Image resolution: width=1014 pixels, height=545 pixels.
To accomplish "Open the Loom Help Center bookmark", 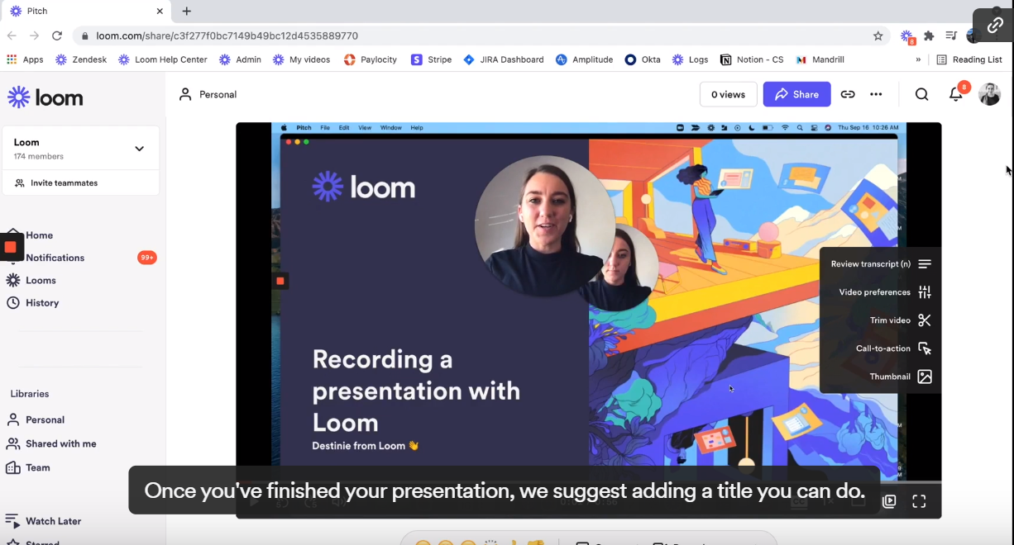I will coord(163,59).
